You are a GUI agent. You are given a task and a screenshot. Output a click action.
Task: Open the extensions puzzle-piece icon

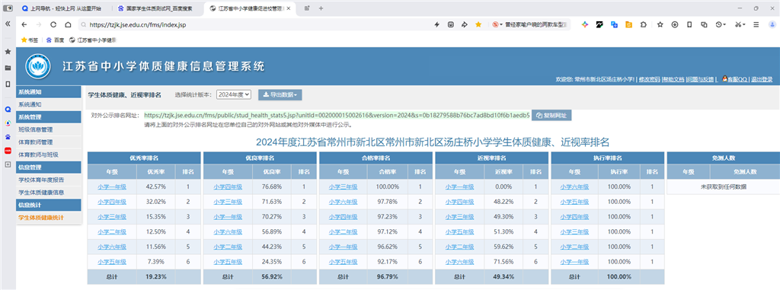643,24
